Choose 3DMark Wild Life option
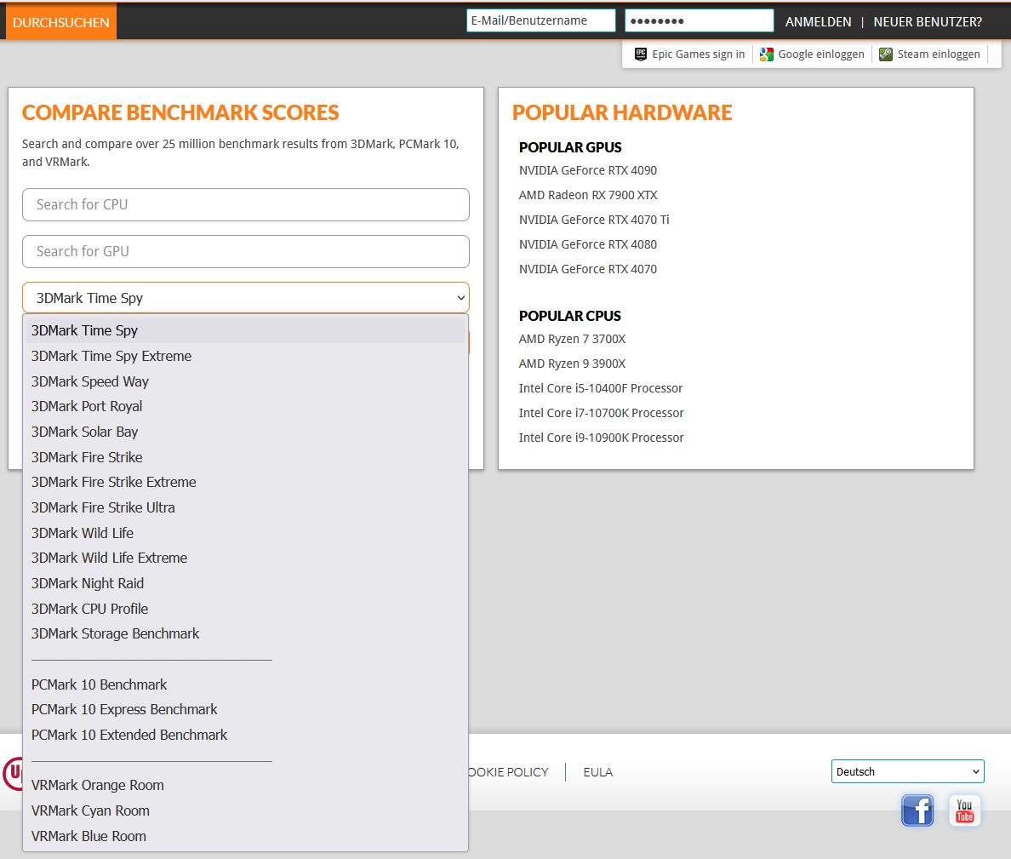 pos(246,533)
